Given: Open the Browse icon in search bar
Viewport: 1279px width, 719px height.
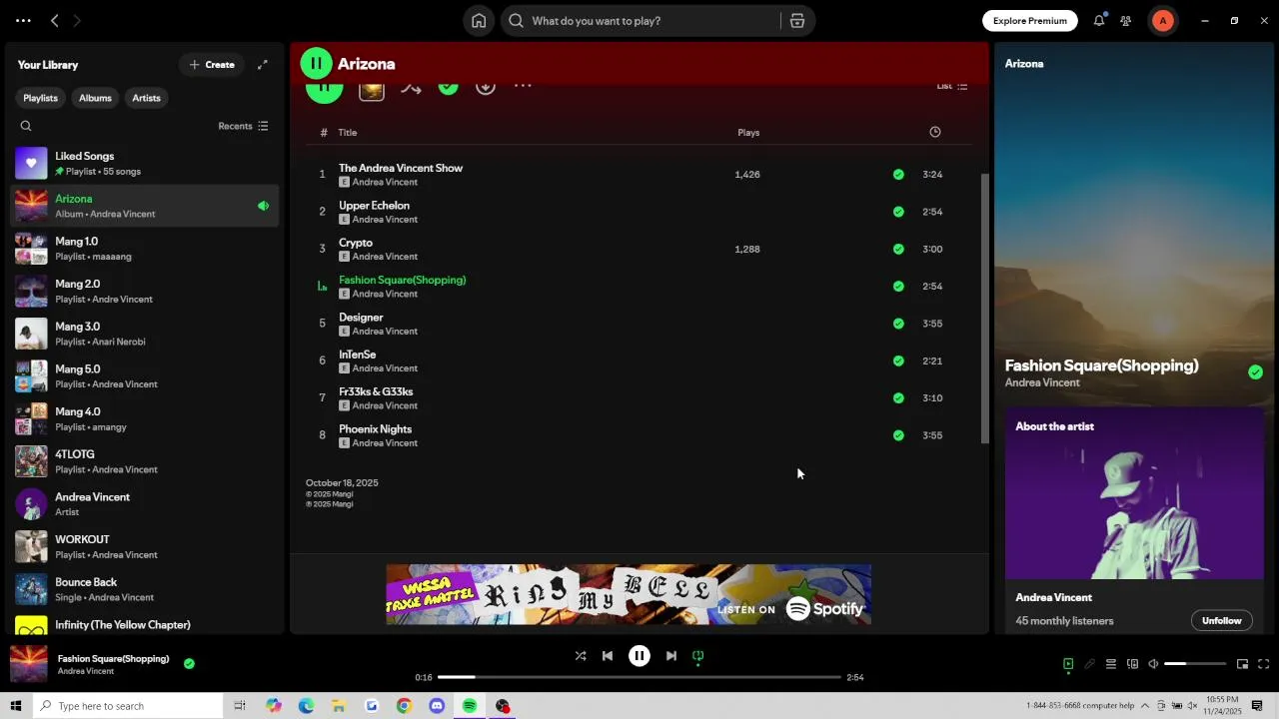Looking at the screenshot, I should 797,21.
